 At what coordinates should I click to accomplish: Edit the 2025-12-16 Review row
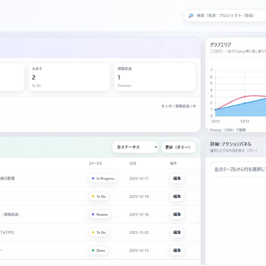point(177,214)
